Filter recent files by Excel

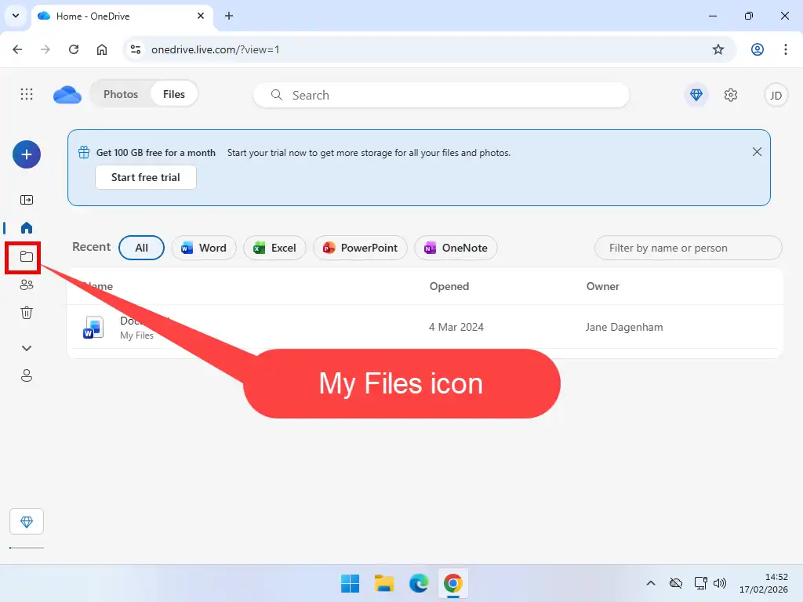point(274,248)
